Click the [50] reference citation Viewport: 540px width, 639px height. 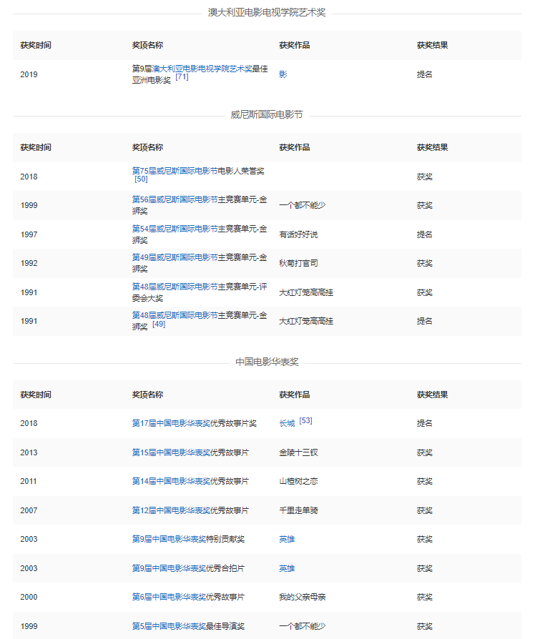click(x=141, y=179)
